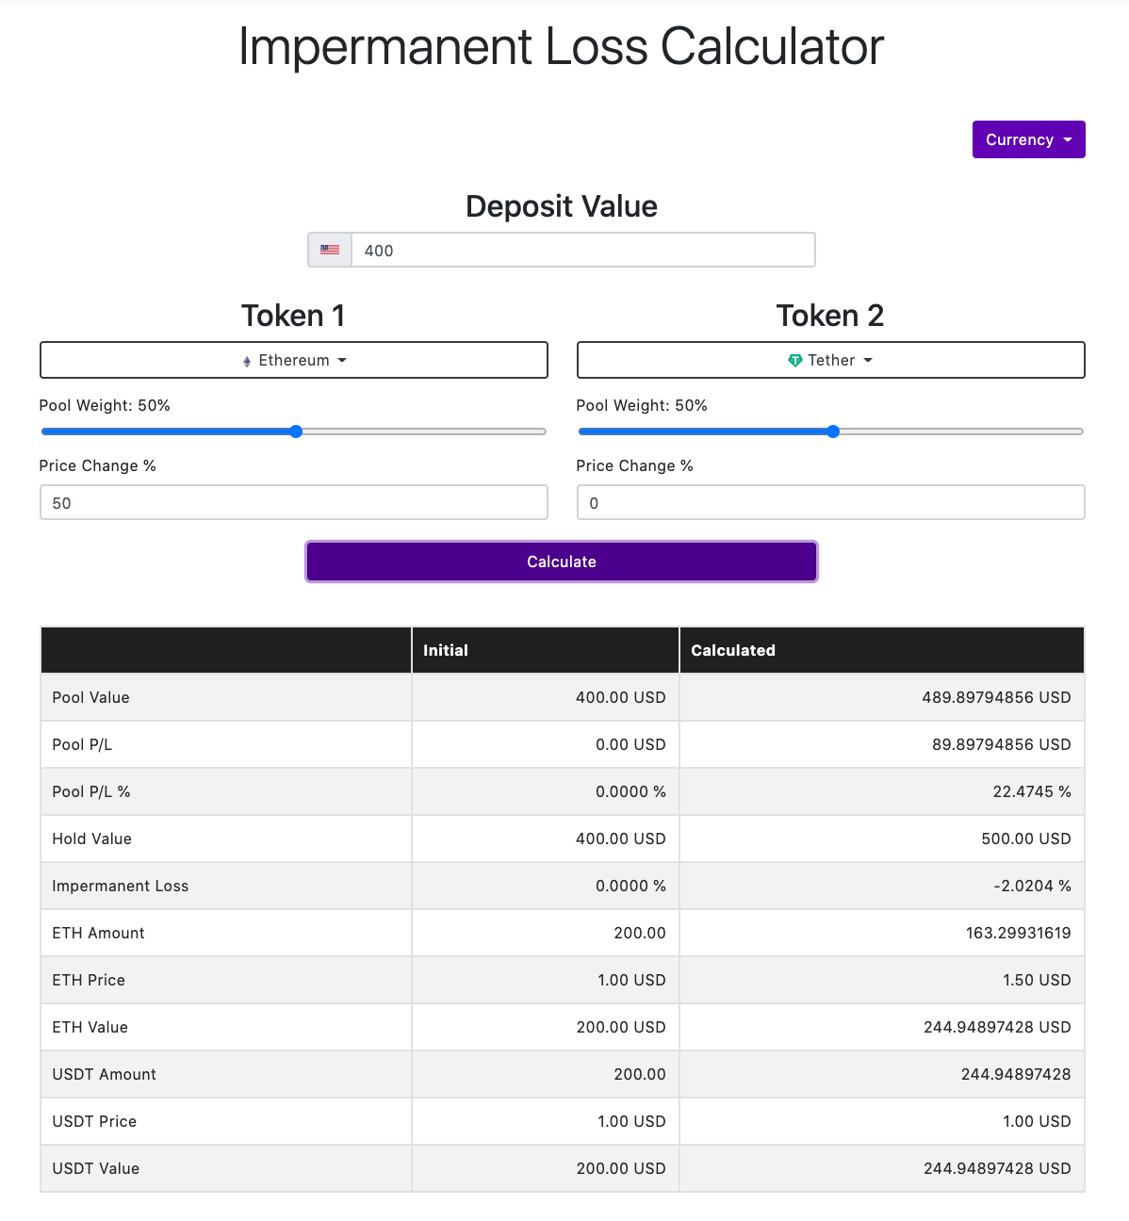Click the Ethereum diamond icon

247,361
